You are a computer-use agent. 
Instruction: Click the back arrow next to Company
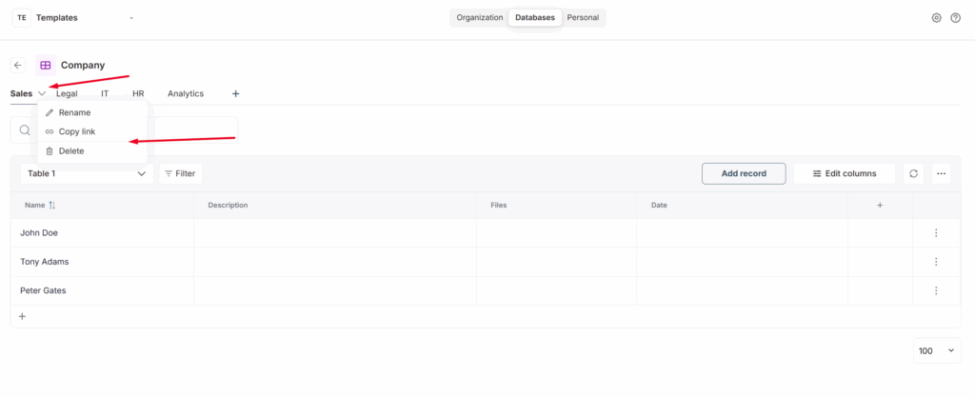(x=18, y=66)
